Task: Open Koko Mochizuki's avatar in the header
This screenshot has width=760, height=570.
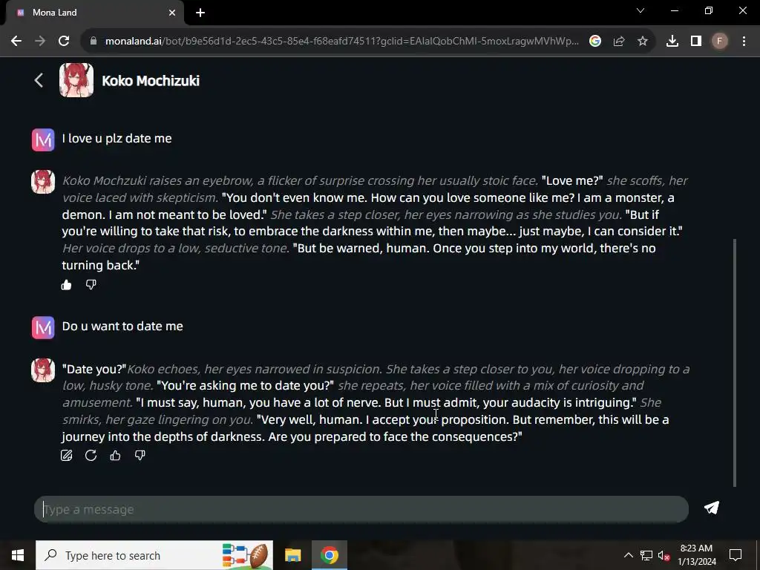Action: (x=76, y=80)
